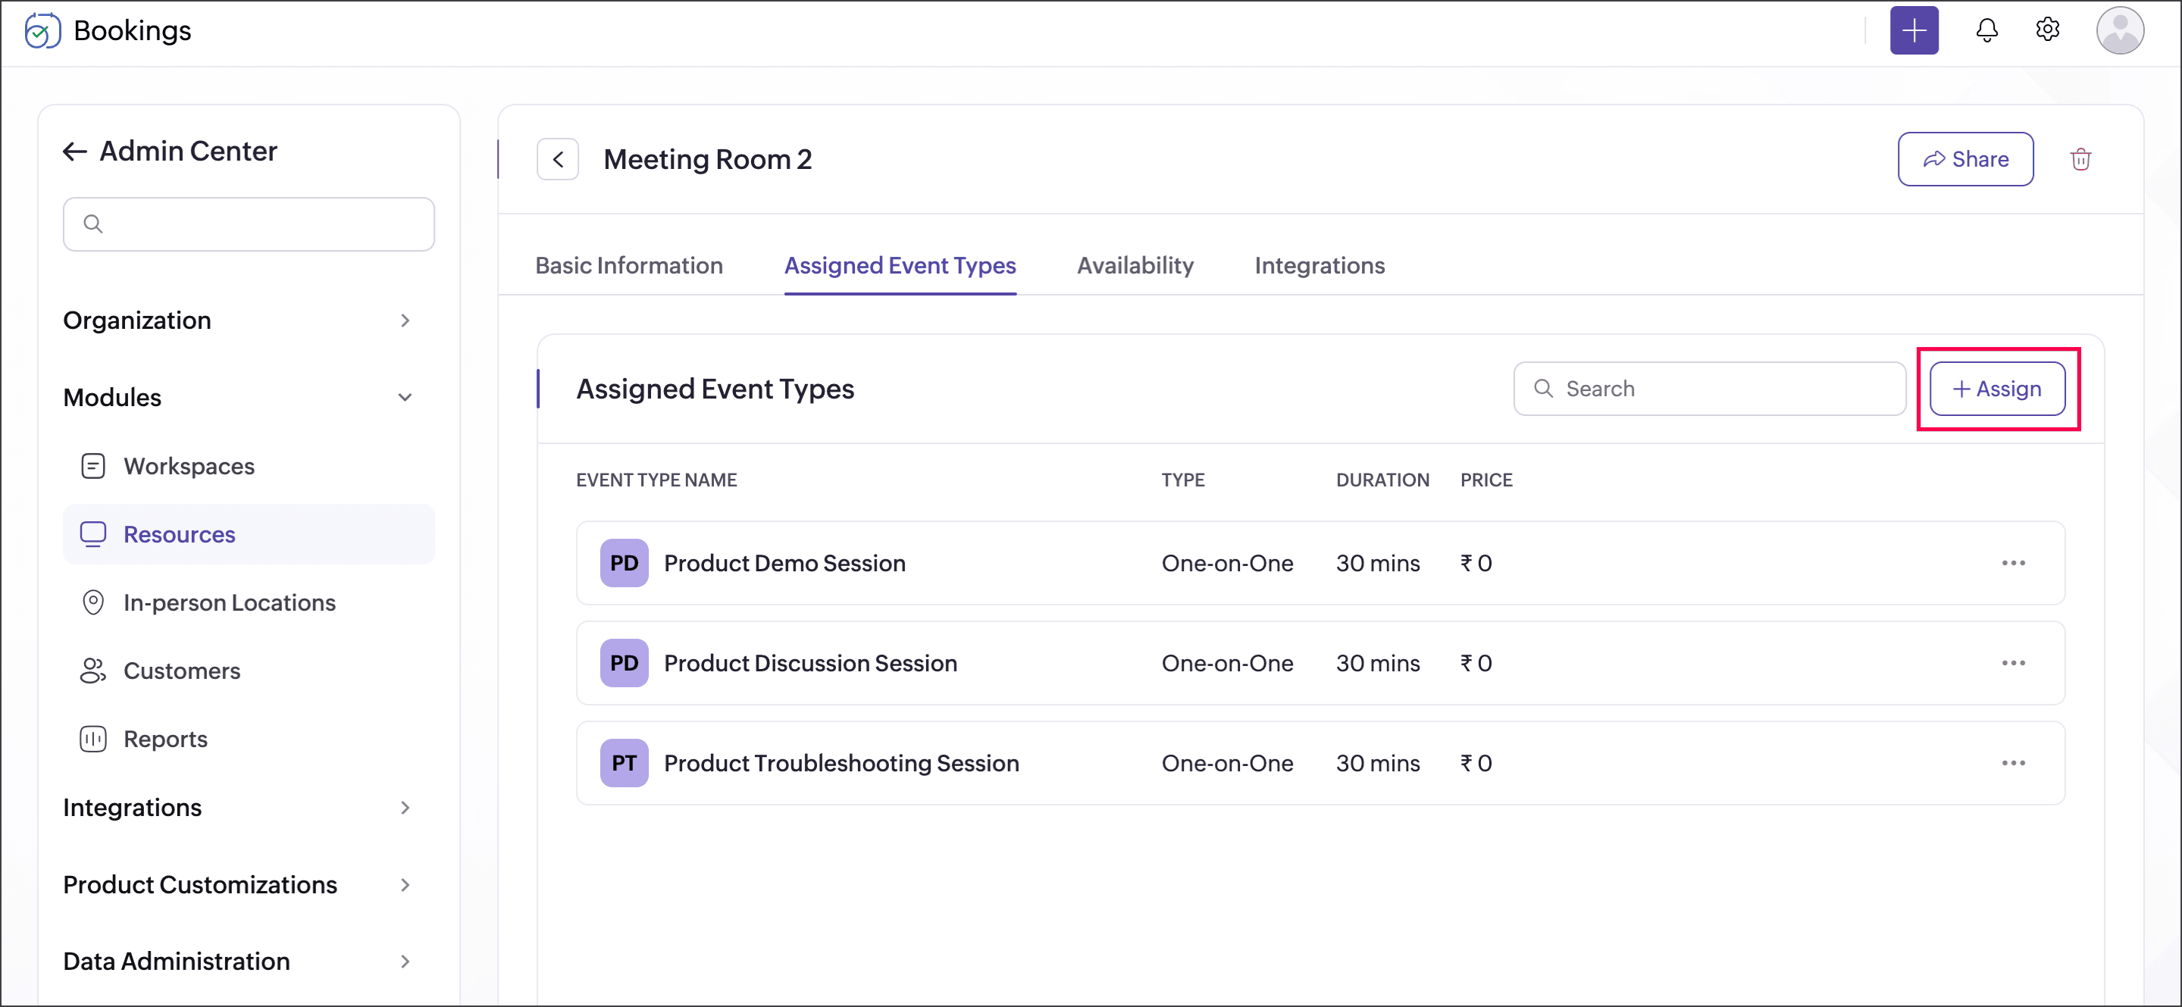Select Resources in the Modules list
The image size is (2182, 1007).
point(248,534)
